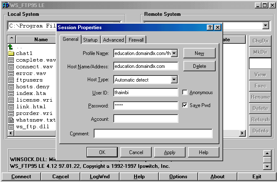Image resolution: width=277 pixels, height=182 pixels.
Task: Click the Account input field
Action: [x=146, y=119]
